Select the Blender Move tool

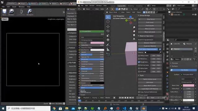(x=108, y=27)
